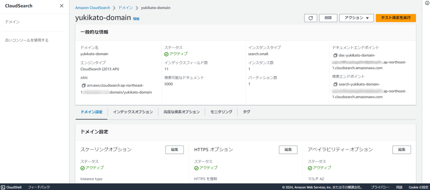Open the info panel icon at top right
Image resolution: width=430 pixels, height=190 pixels.
point(427,3)
